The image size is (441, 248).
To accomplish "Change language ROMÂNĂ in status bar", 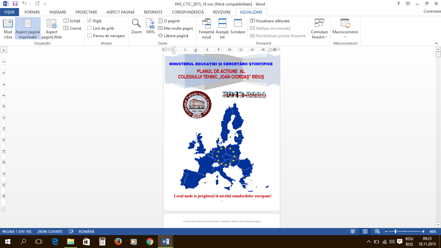I will pyautogui.click(x=87, y=232).
